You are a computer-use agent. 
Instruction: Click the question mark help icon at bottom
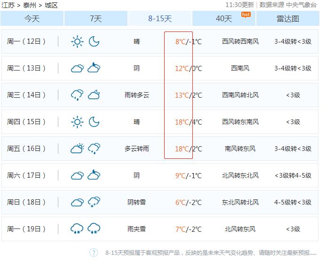(94, 252)
